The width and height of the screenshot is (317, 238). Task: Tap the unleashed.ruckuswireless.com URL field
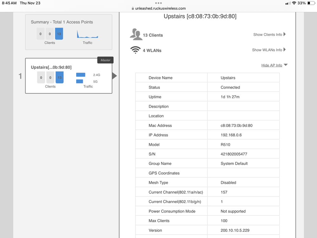coord(160,9)
